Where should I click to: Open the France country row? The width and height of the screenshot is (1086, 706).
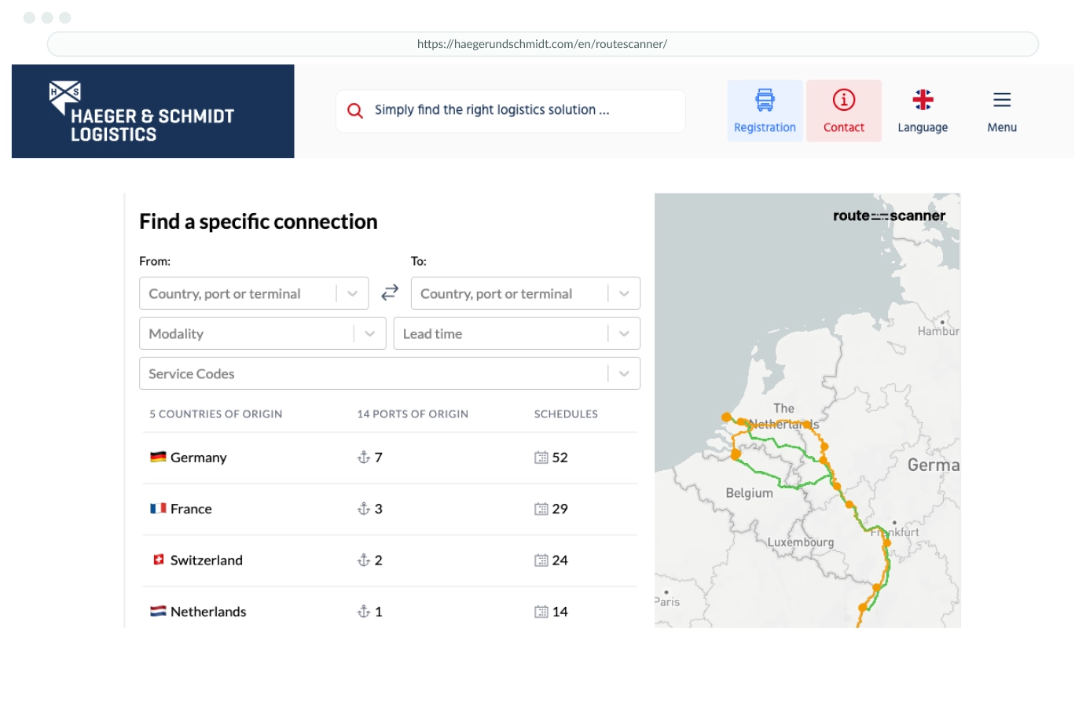point(390,509)
